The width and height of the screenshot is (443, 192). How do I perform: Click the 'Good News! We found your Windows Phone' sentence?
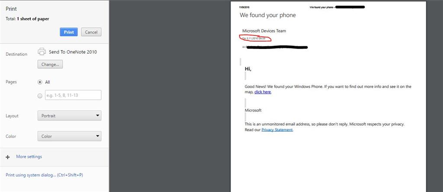tap(283, 86)
